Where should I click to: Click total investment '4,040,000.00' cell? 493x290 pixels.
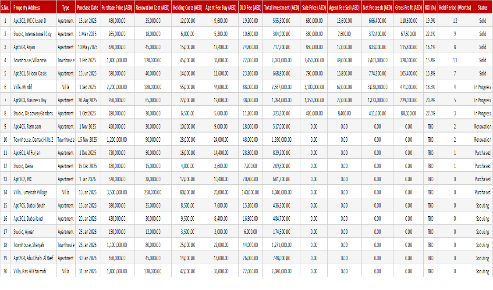click(282, 193)
